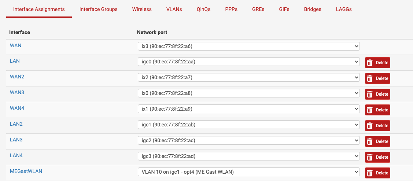Click trash icon in LAN4 row
The image size is (413, 181).
coord(370,157)
